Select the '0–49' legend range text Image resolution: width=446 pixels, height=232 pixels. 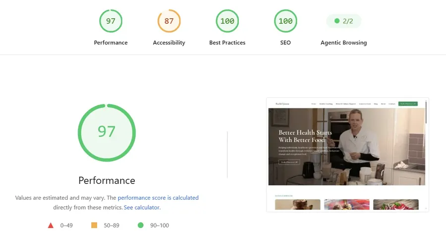pos(66,226)
